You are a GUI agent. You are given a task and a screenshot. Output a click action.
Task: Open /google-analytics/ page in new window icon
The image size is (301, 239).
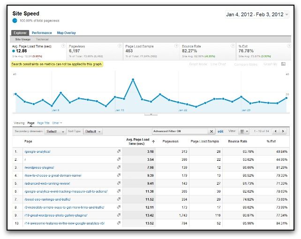119,151
